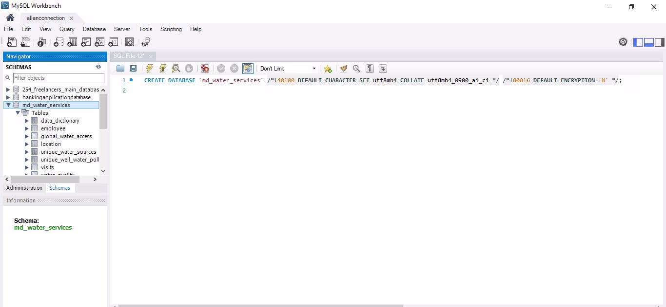Create a new table in active schema
Image resolution: width=666 pixels, height=307 pixels.
point(72,42)
